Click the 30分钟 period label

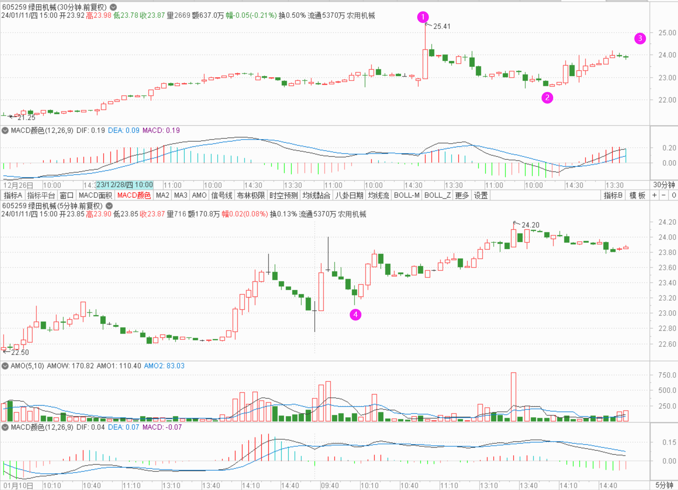664,185
